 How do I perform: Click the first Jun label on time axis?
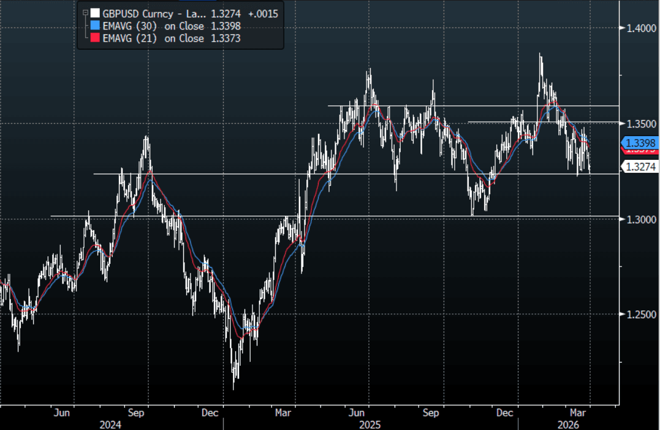[x=62, y=413]
